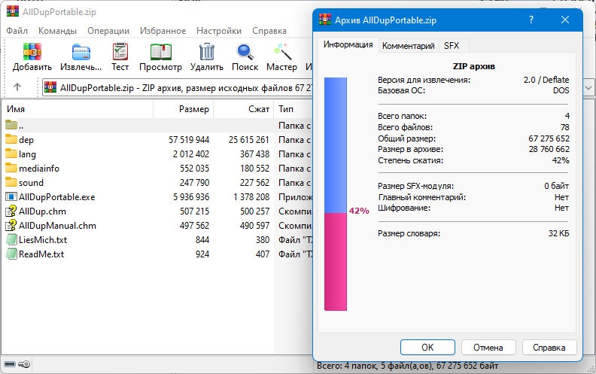Click the compression ratio bar graph
This screenshot has height=374, width=596.
click(x=336, y=194)
